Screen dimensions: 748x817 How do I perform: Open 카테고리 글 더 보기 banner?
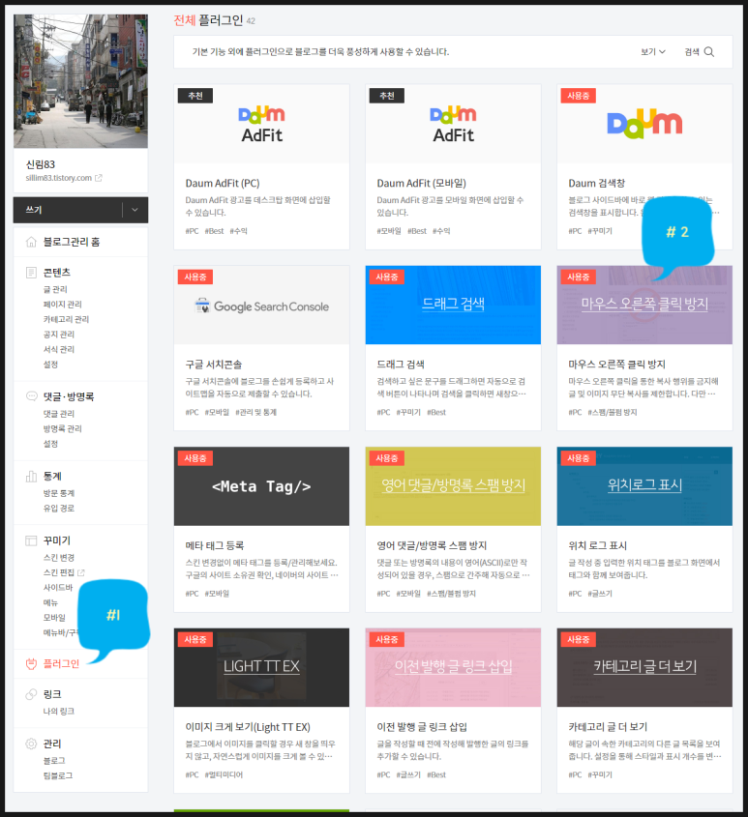(644, 667)
